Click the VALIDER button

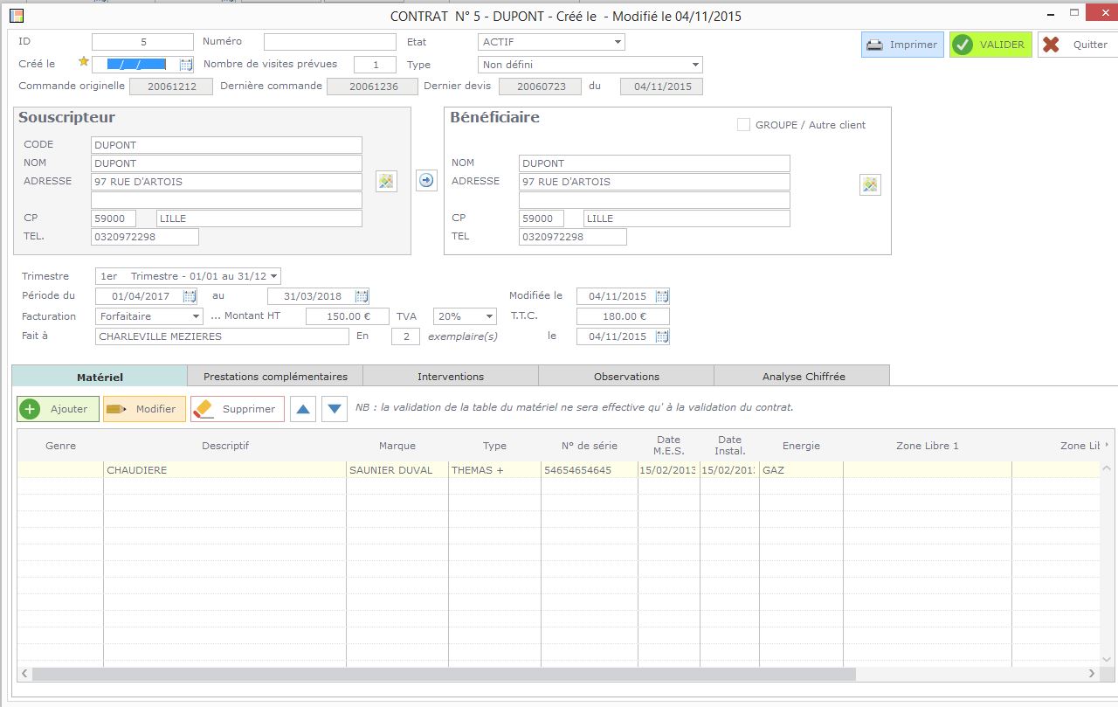click(990, 45)
